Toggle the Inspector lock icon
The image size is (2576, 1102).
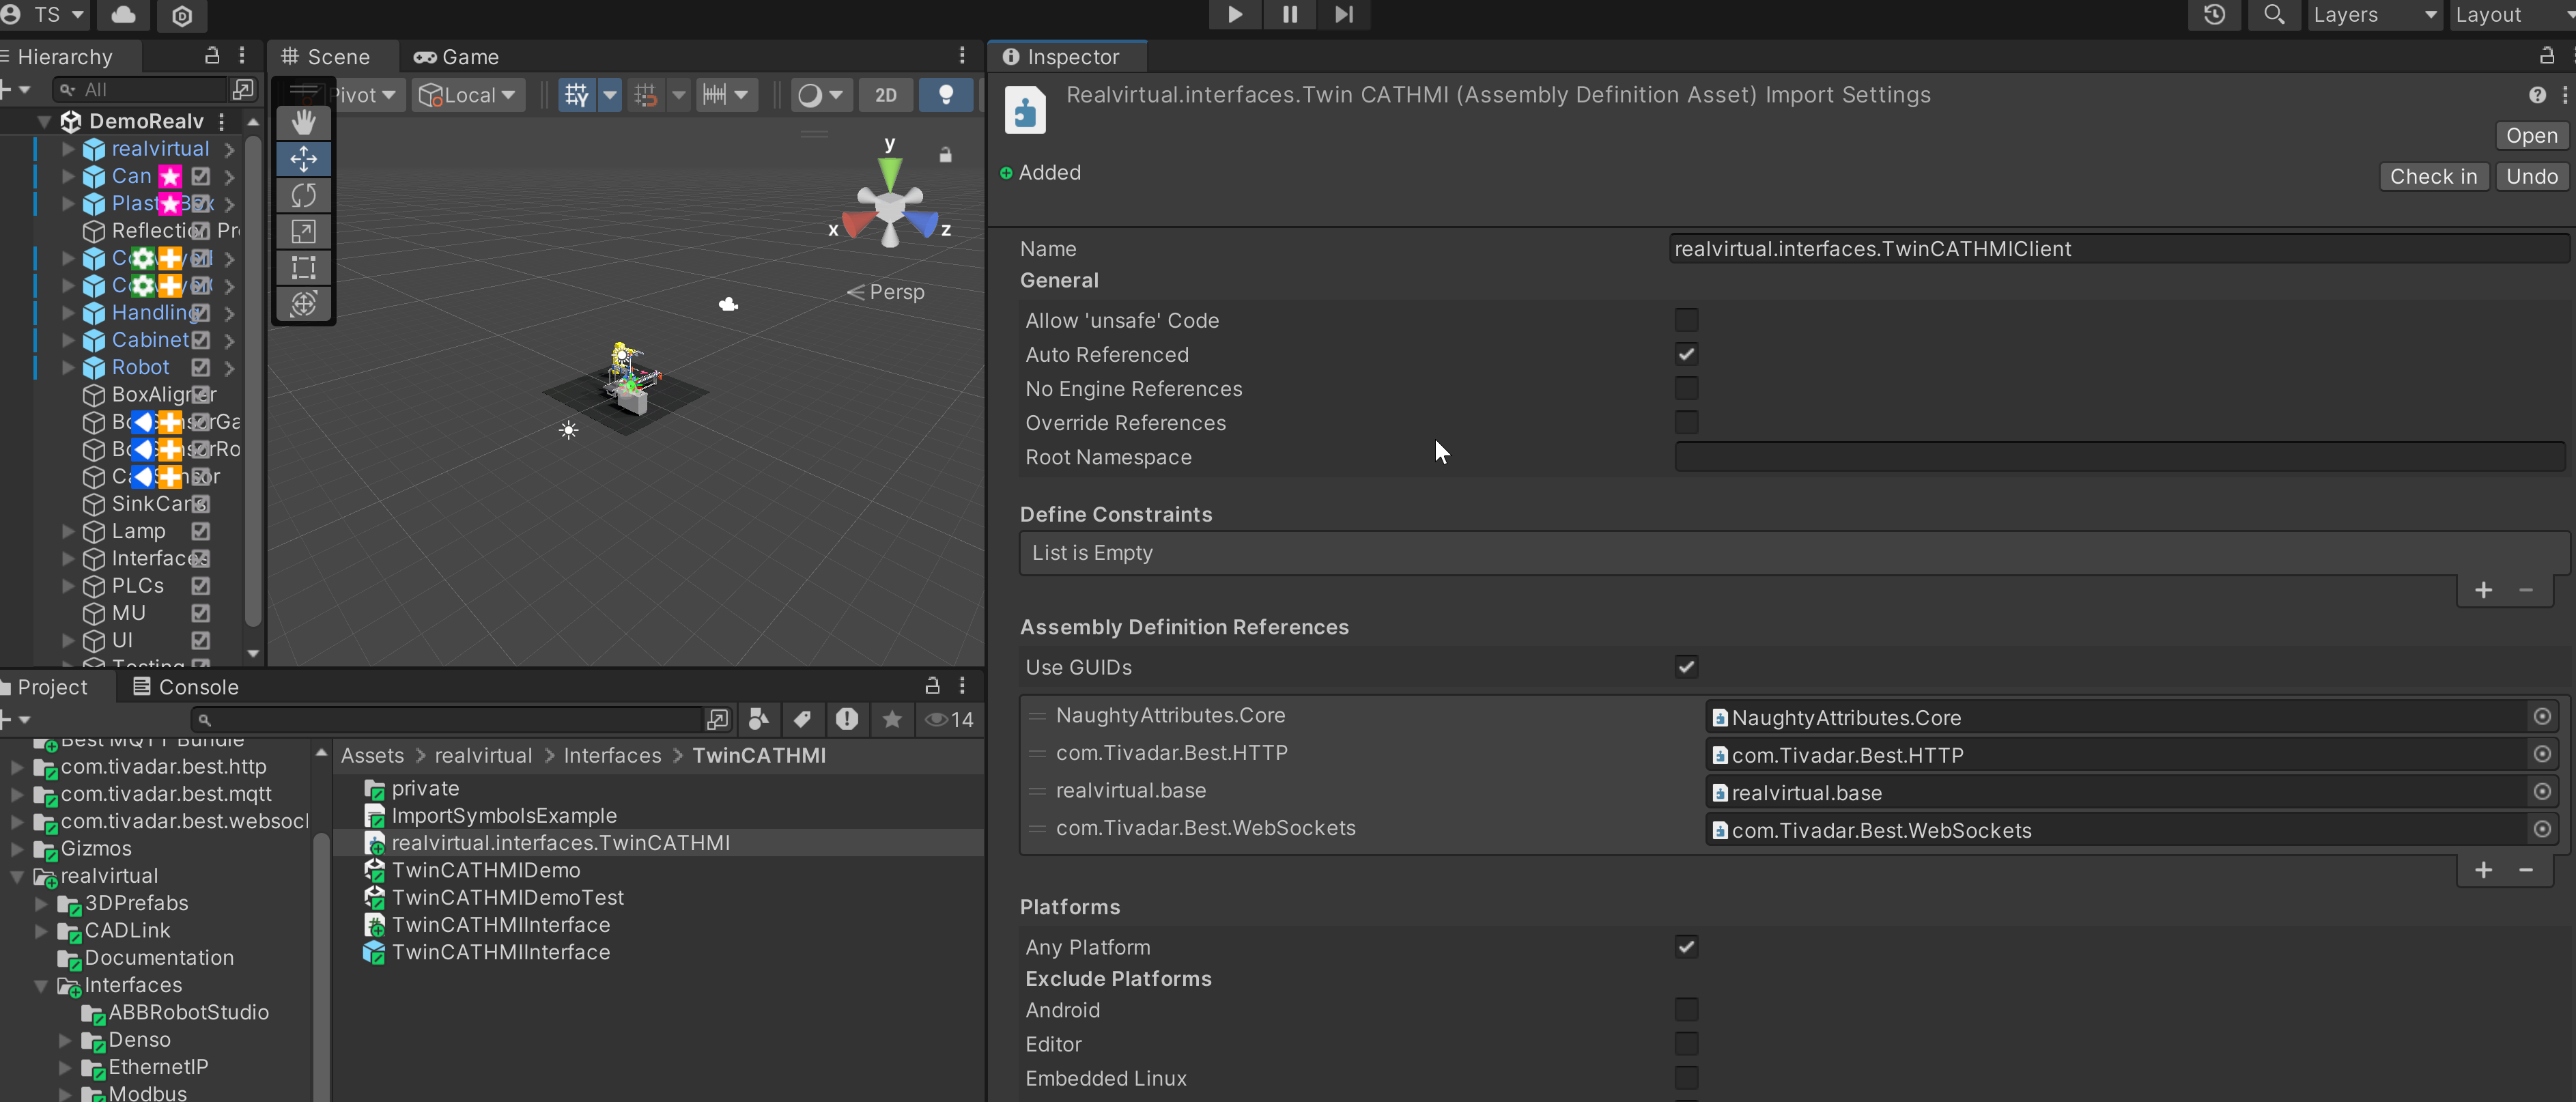click(2546, 56)
